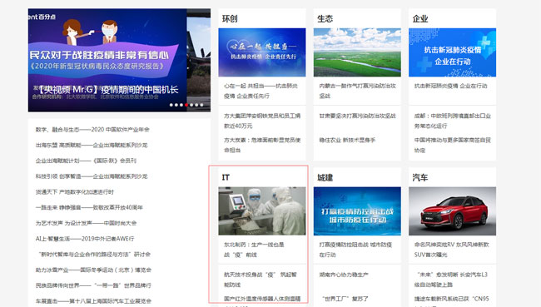Viewport: 541px width, 307px height.
Task: Click the red SUV image under 汽车
Action: (452, 211)
